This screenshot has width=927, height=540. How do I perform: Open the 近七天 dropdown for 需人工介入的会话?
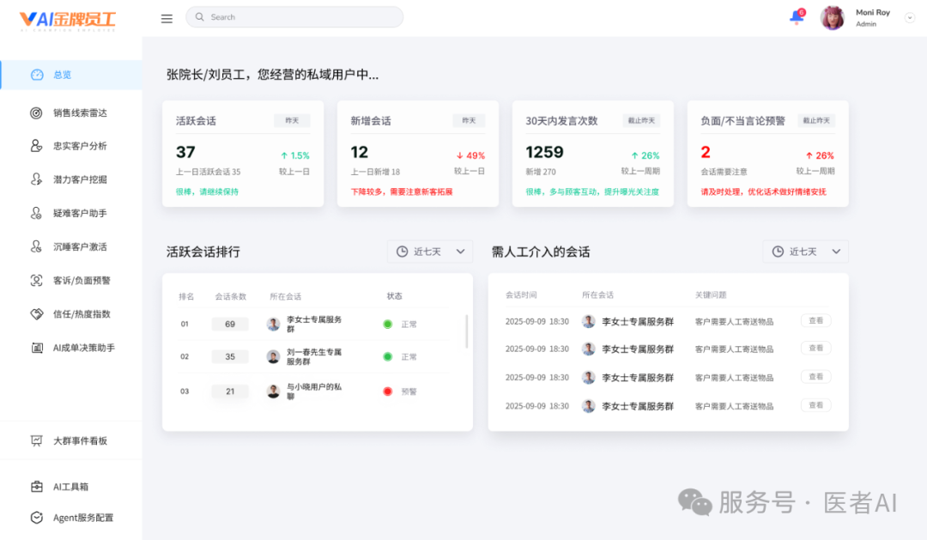click(805, 252)
